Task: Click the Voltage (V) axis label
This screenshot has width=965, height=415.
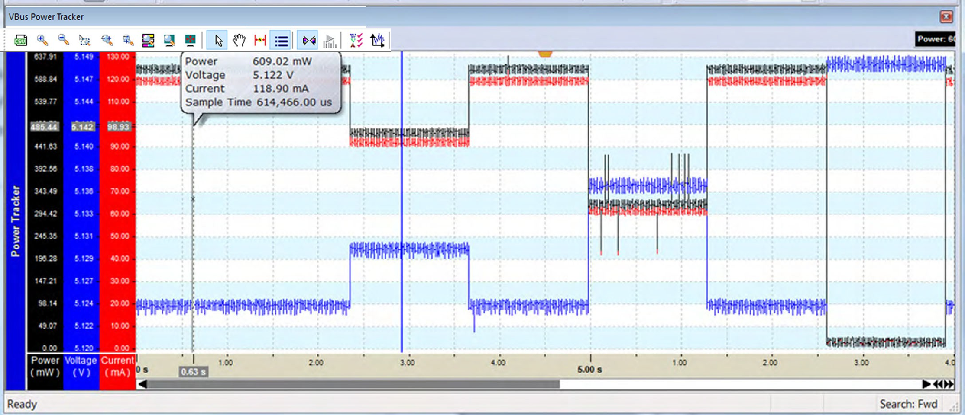Action: [81, 367]
